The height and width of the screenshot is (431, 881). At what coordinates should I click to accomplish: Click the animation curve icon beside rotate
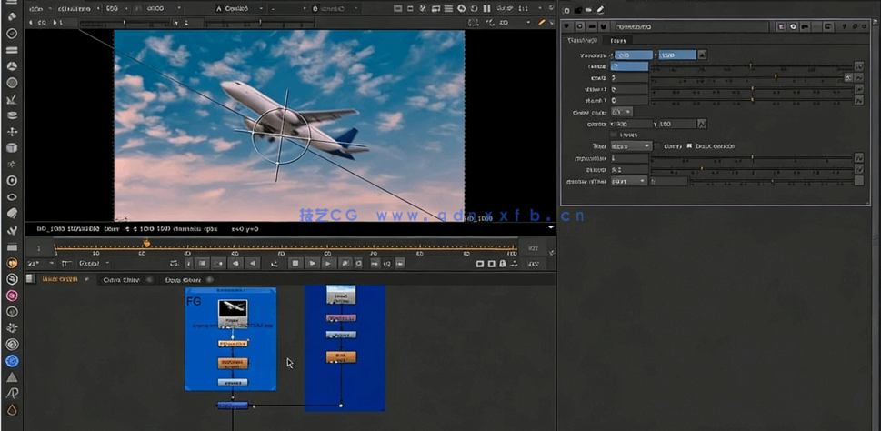(858, 67)
